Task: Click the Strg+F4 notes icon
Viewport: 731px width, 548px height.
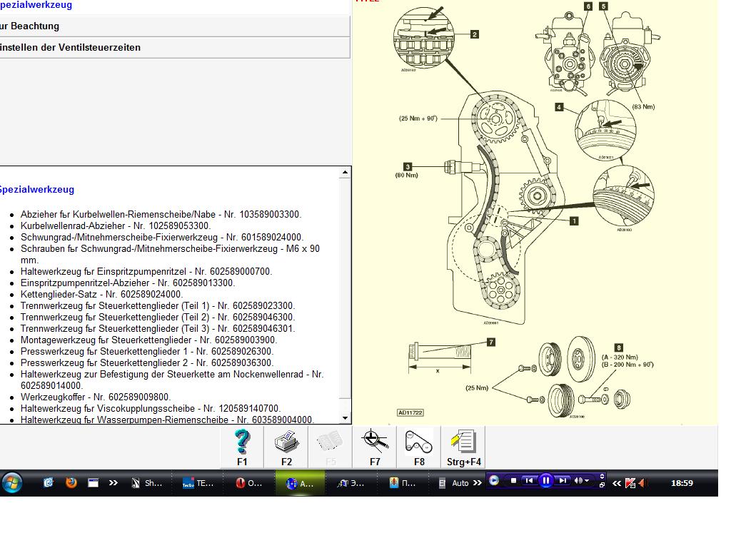Action: [x=463, y=447]
